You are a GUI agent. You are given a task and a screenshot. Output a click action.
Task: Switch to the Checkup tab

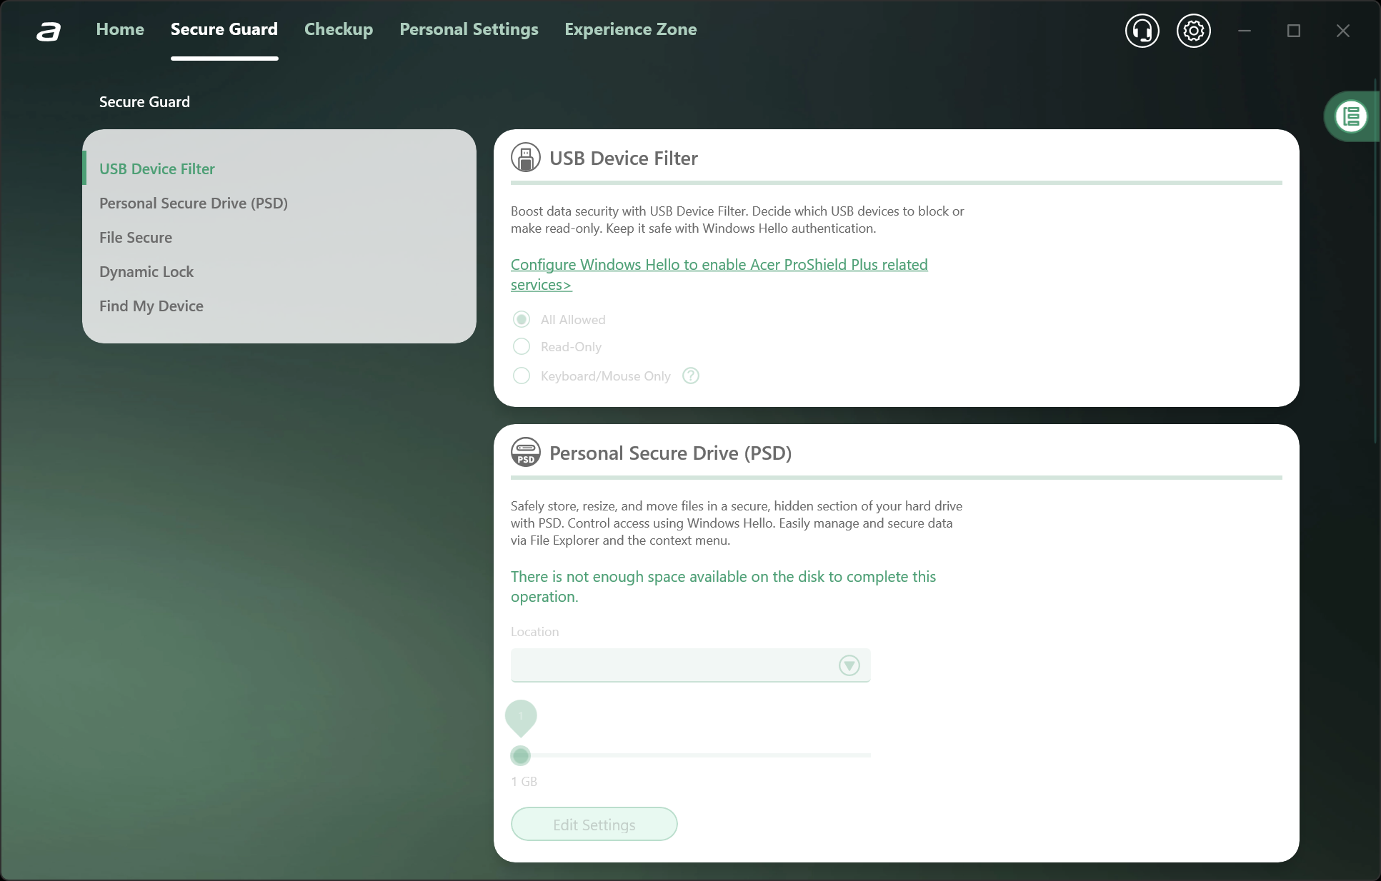pyautogui.click(x=339, y=29)
